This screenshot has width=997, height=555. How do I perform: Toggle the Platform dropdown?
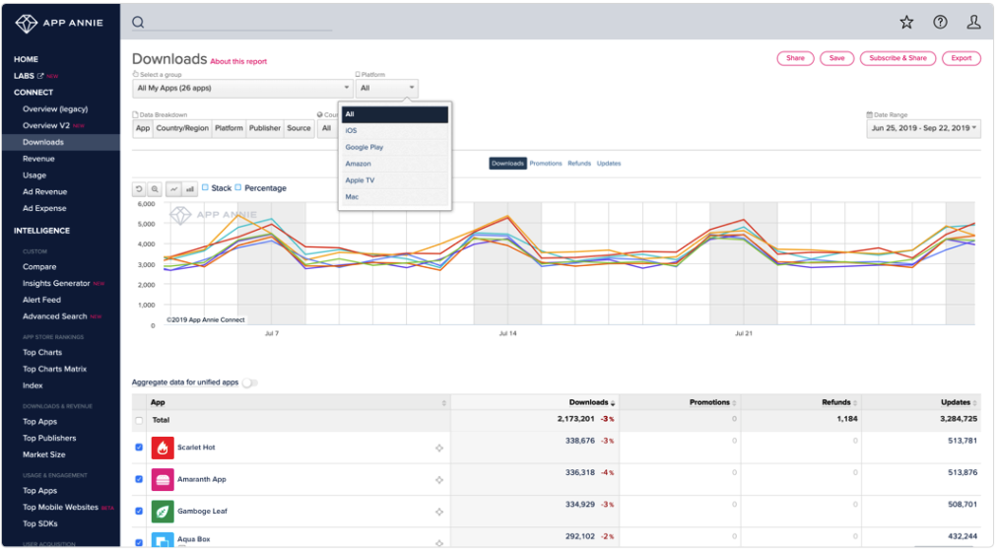pos(386,89)
